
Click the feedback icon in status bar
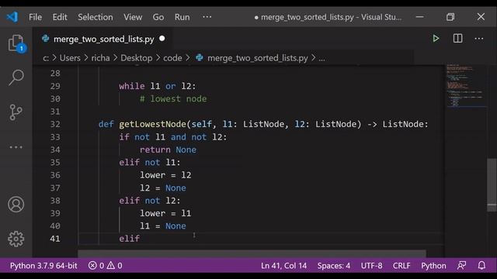(461, 265)
